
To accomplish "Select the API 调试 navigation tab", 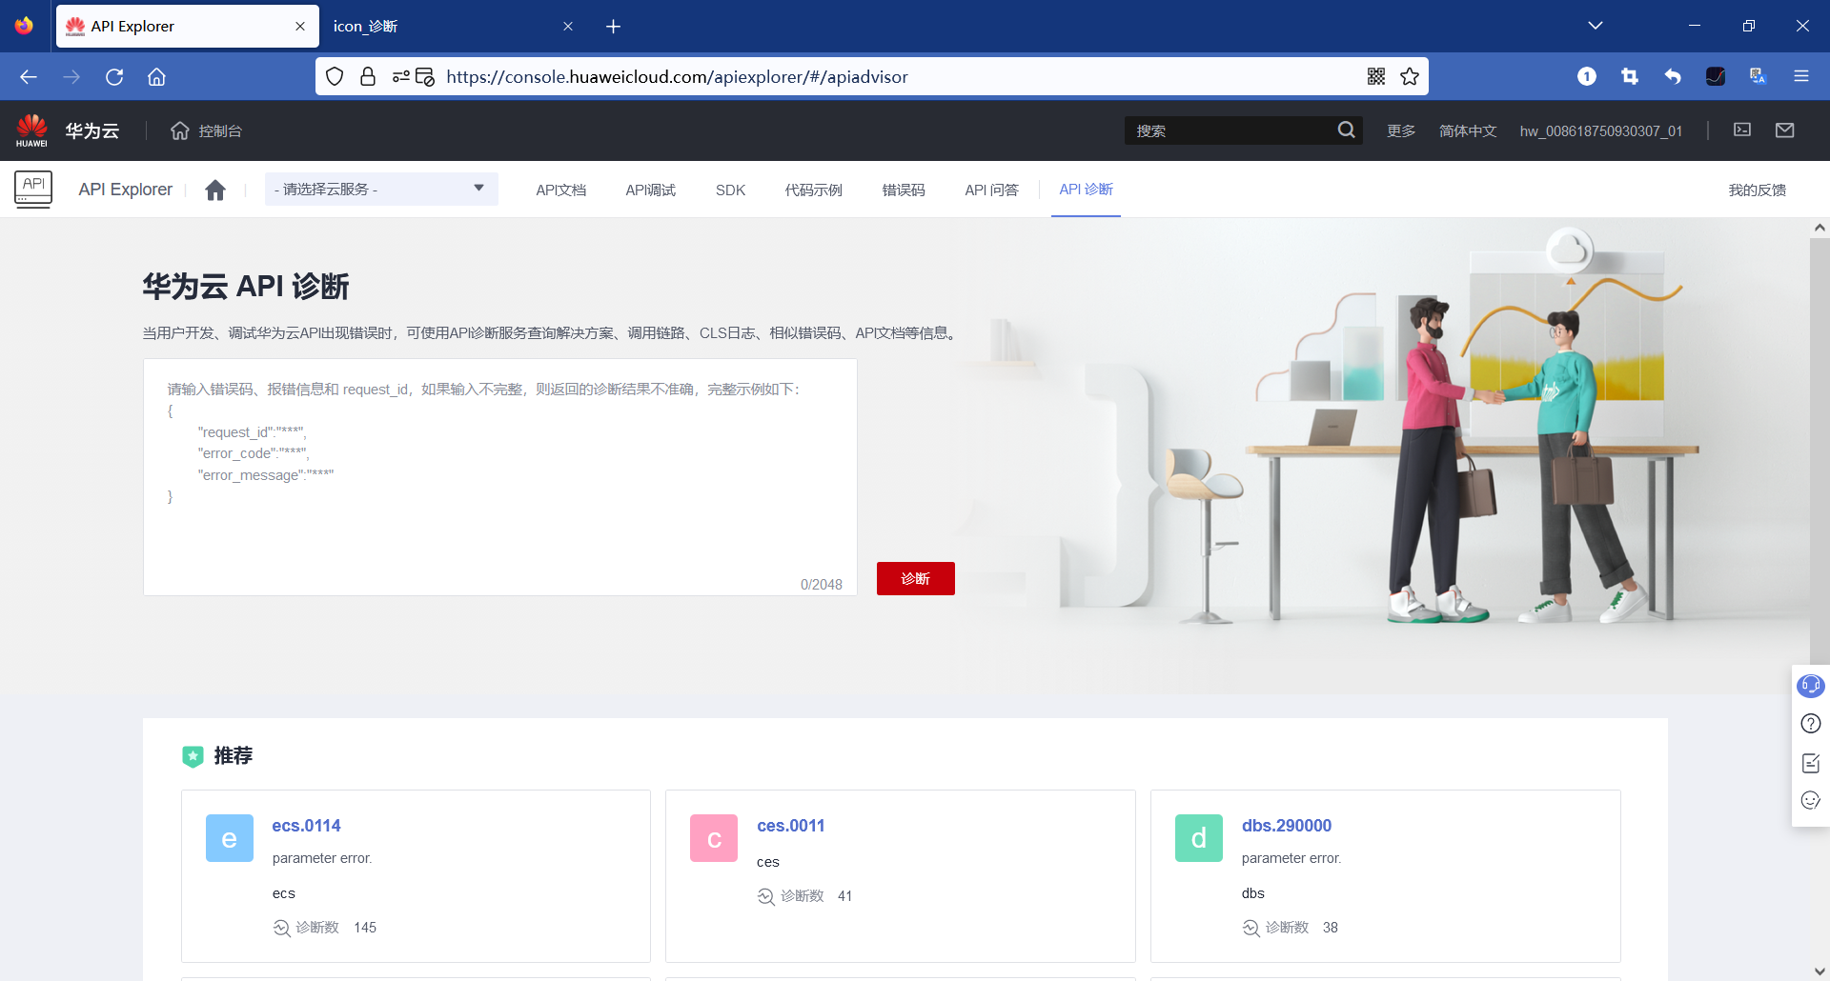I will click(x=650, y=190).
